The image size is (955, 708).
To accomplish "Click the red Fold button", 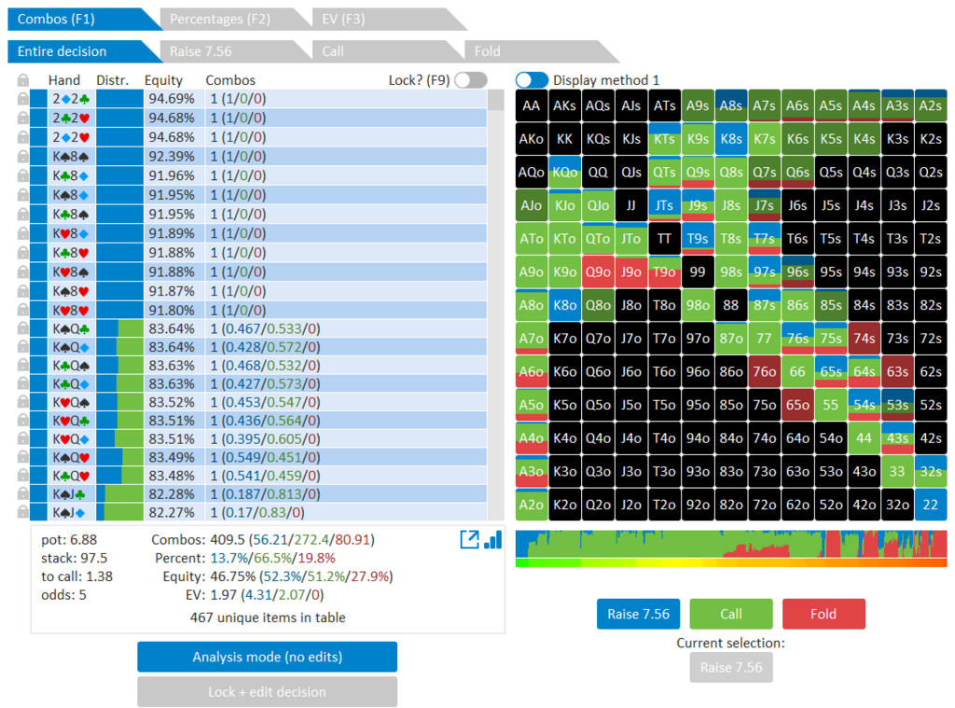I will point(824,614).
